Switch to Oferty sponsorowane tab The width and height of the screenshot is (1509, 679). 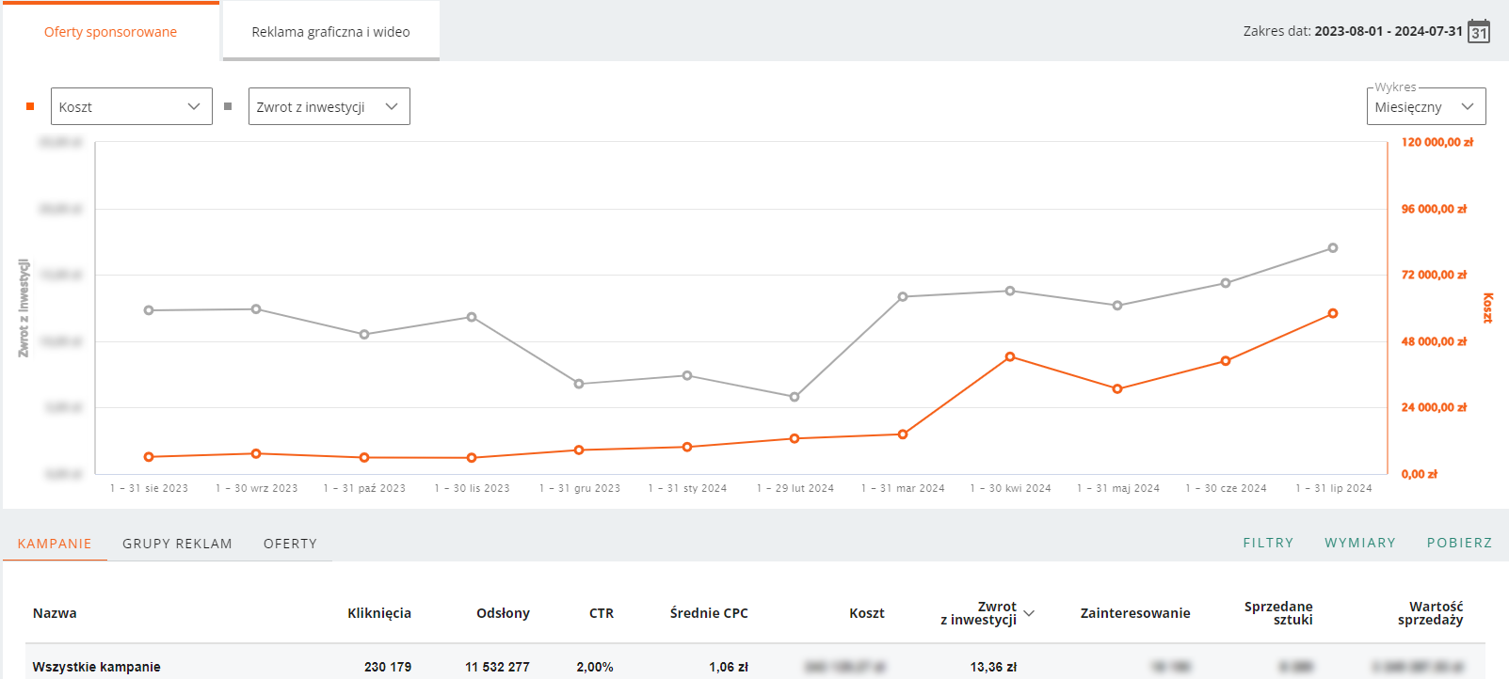pos(110,32)
